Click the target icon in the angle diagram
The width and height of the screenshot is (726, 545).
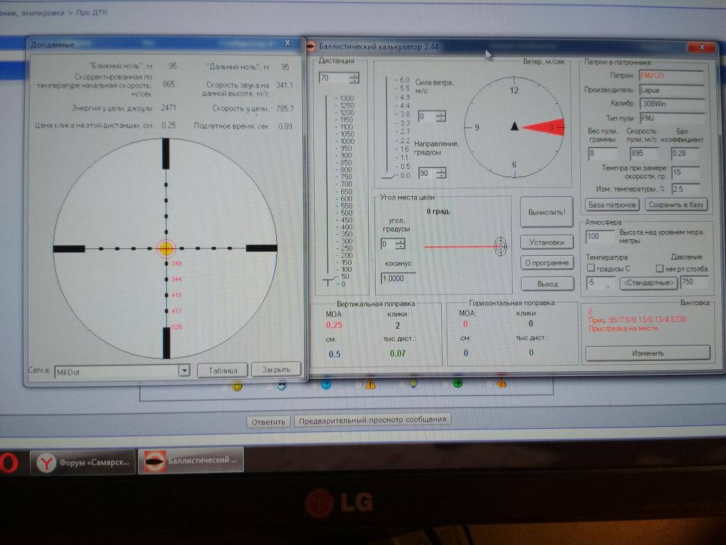(x=500, y=245)
